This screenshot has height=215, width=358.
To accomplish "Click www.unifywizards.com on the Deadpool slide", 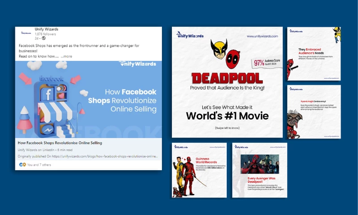I will (x=262, y=36).
